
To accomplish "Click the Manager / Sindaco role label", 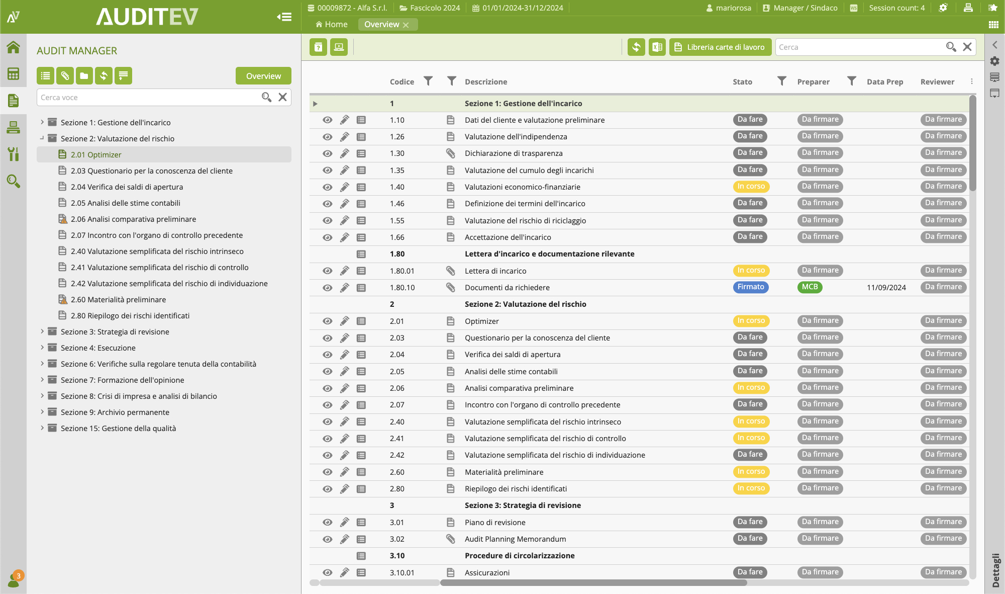I will point(800,8).
